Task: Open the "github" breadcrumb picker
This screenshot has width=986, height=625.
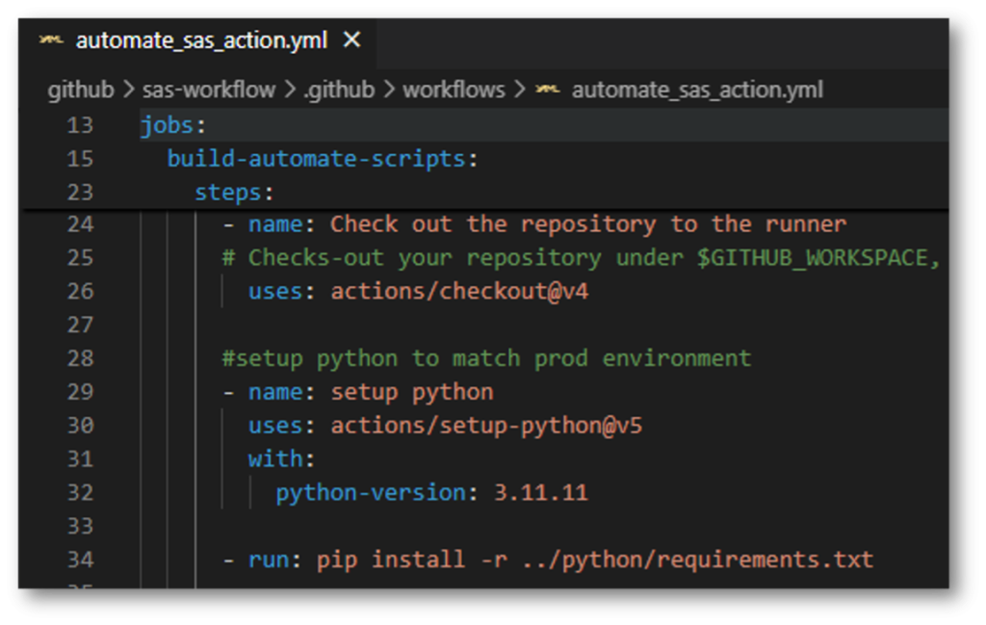Action: (80, 89)
